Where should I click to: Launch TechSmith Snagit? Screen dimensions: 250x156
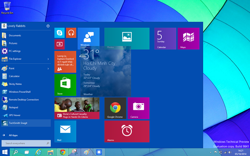click(26, 123)
